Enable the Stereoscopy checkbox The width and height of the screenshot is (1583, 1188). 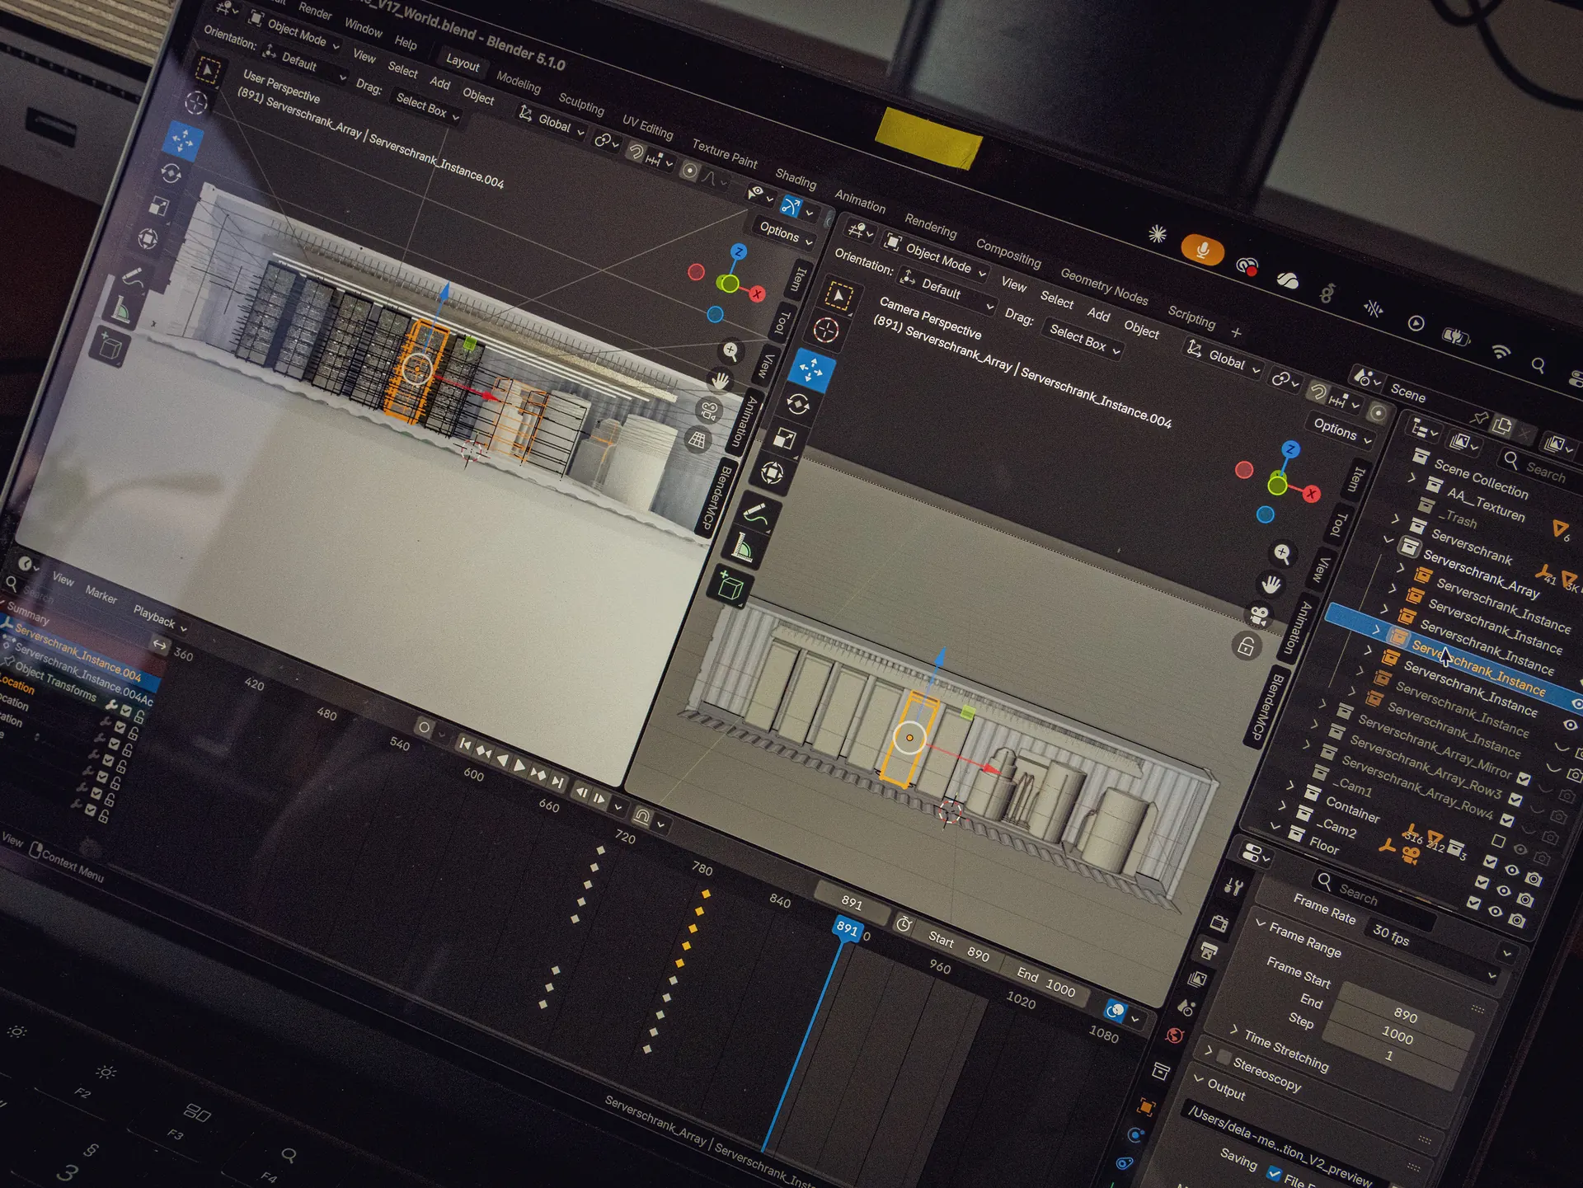click(x=1224, y=1056)
